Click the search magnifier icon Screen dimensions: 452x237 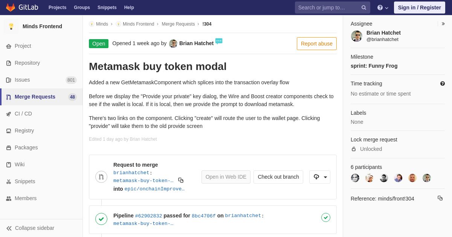pyautogui.click(x=364, y=8)
